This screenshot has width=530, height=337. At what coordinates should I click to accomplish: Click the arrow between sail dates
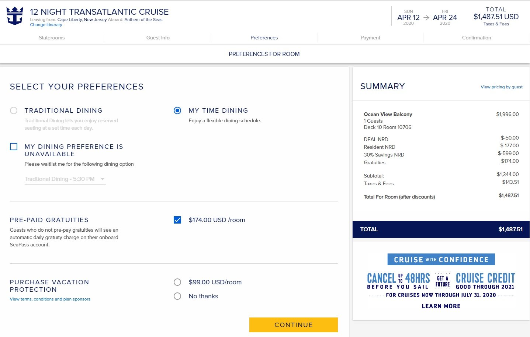click(426, 18)
